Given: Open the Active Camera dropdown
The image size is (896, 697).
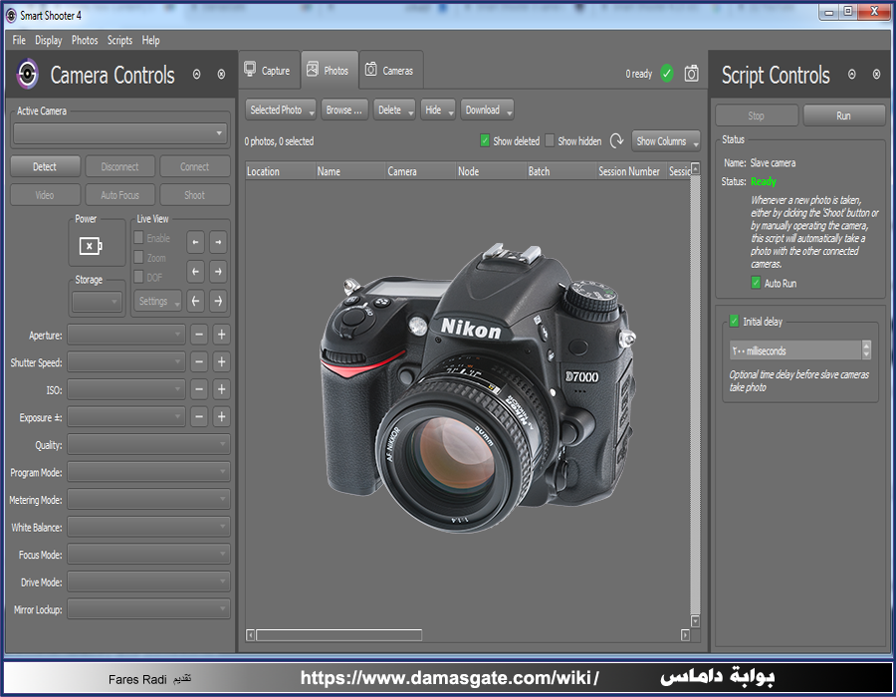Looking at the screenshot, I should (x=120, y=133).
